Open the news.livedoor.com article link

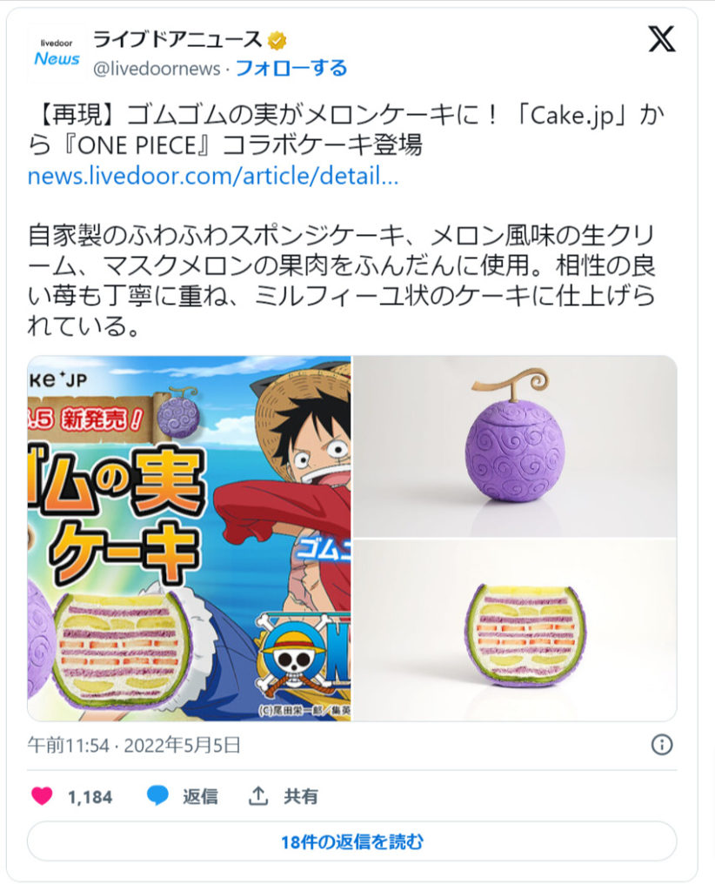coord(213,176)
